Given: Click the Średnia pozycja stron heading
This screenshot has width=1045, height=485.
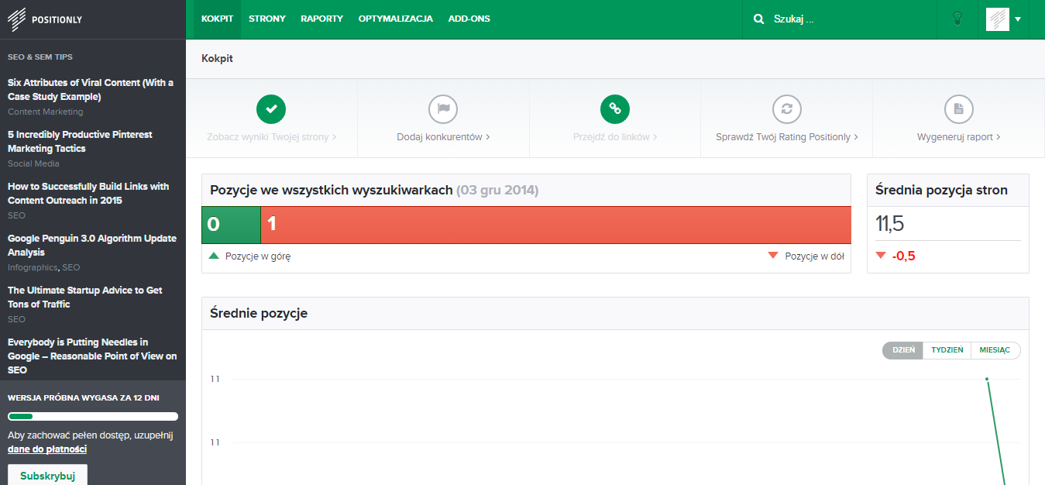Looking at the screenshot, I should coord(941,190).
